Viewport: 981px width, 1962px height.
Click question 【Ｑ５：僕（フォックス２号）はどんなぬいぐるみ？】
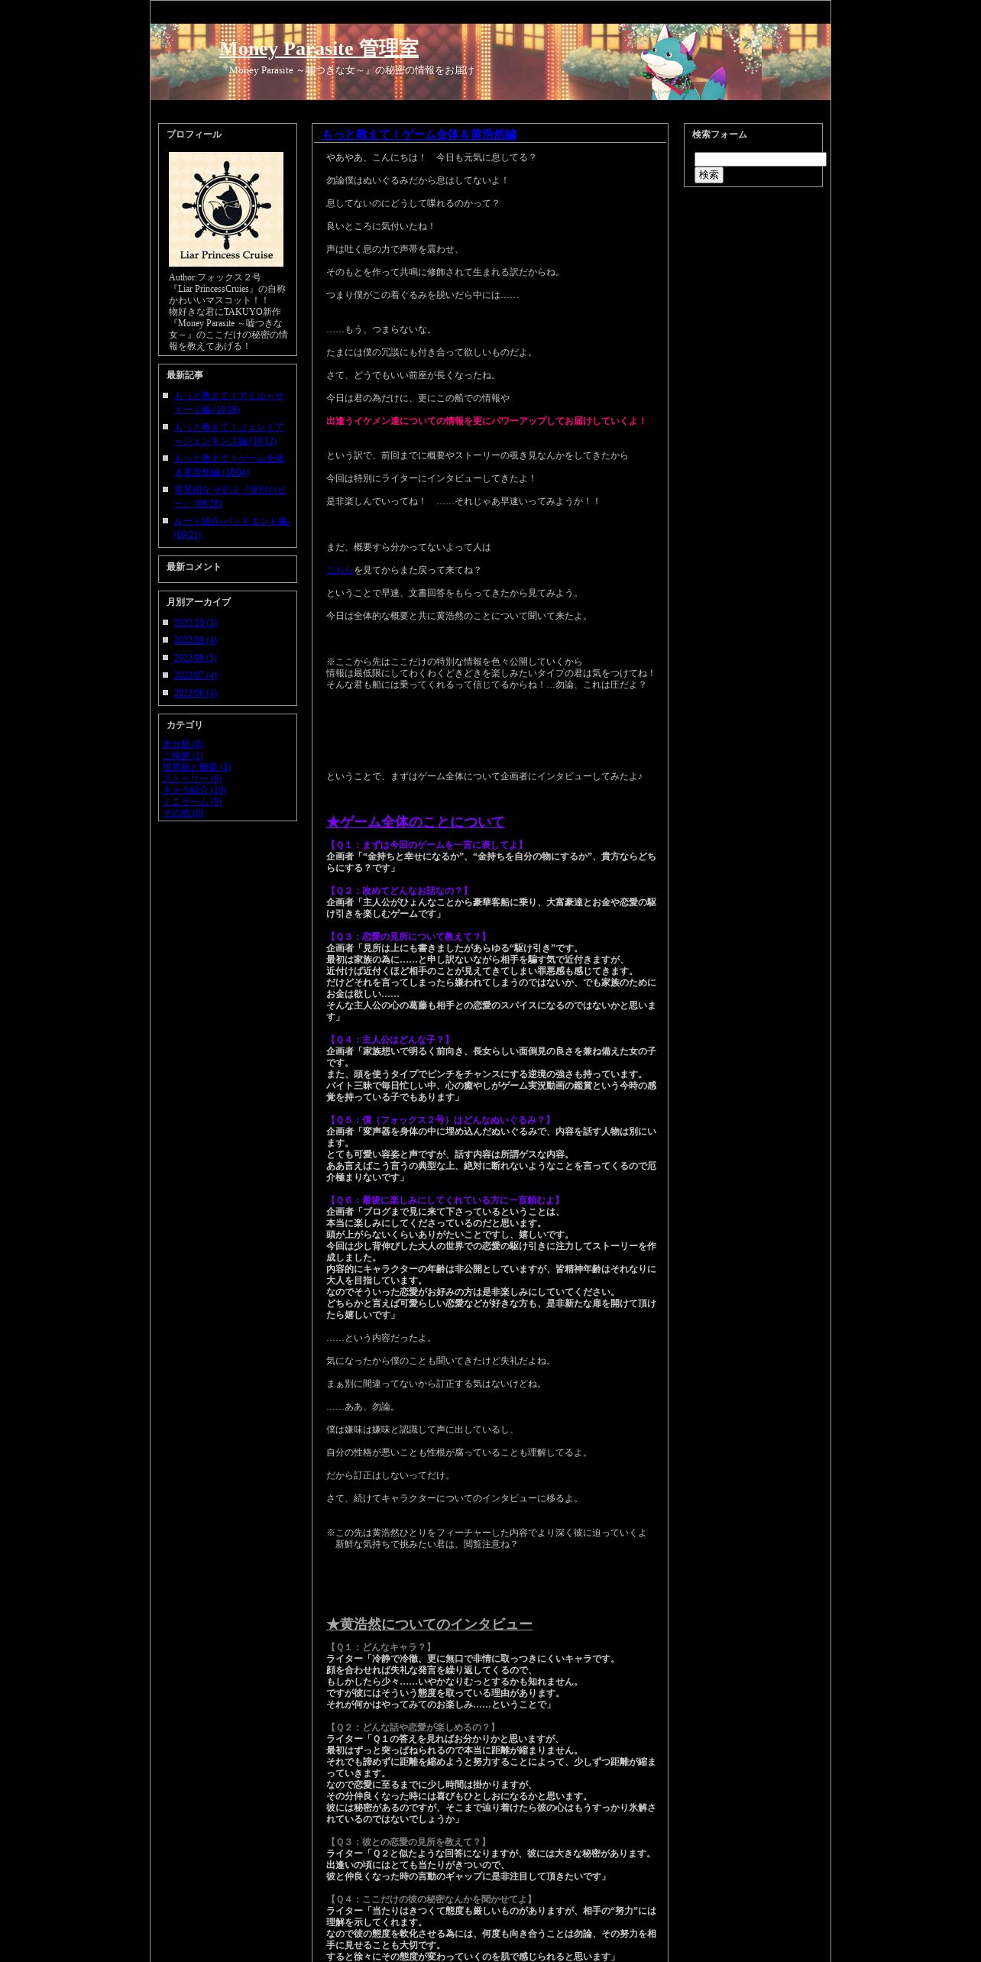coord(439,1120)
